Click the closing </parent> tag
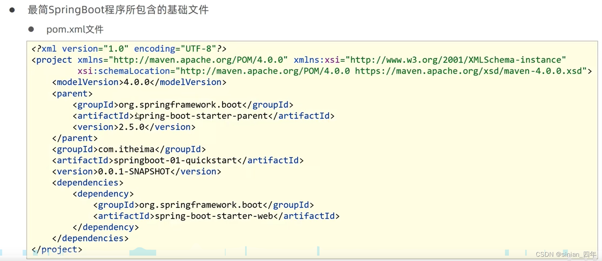Screen dimensions: 602x261 tap(75, 138)
